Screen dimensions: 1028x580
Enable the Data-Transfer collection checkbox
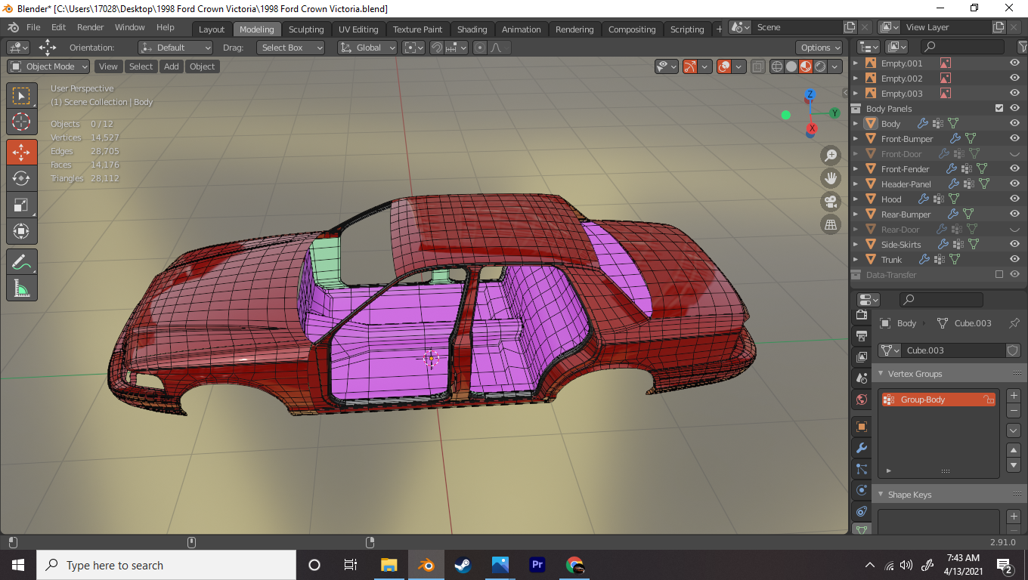coord(999,275)
